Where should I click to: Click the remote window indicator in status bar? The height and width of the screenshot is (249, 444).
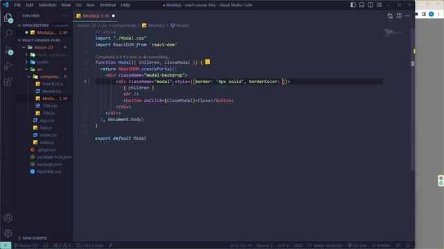[x=6, y=246]
